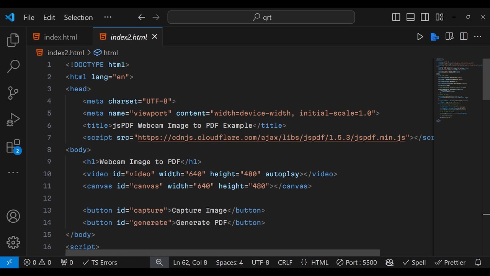Toggle primary side bar layout icon
This screenshot has width=490, height=276.
pyautogui.click(x=396, y=17)
